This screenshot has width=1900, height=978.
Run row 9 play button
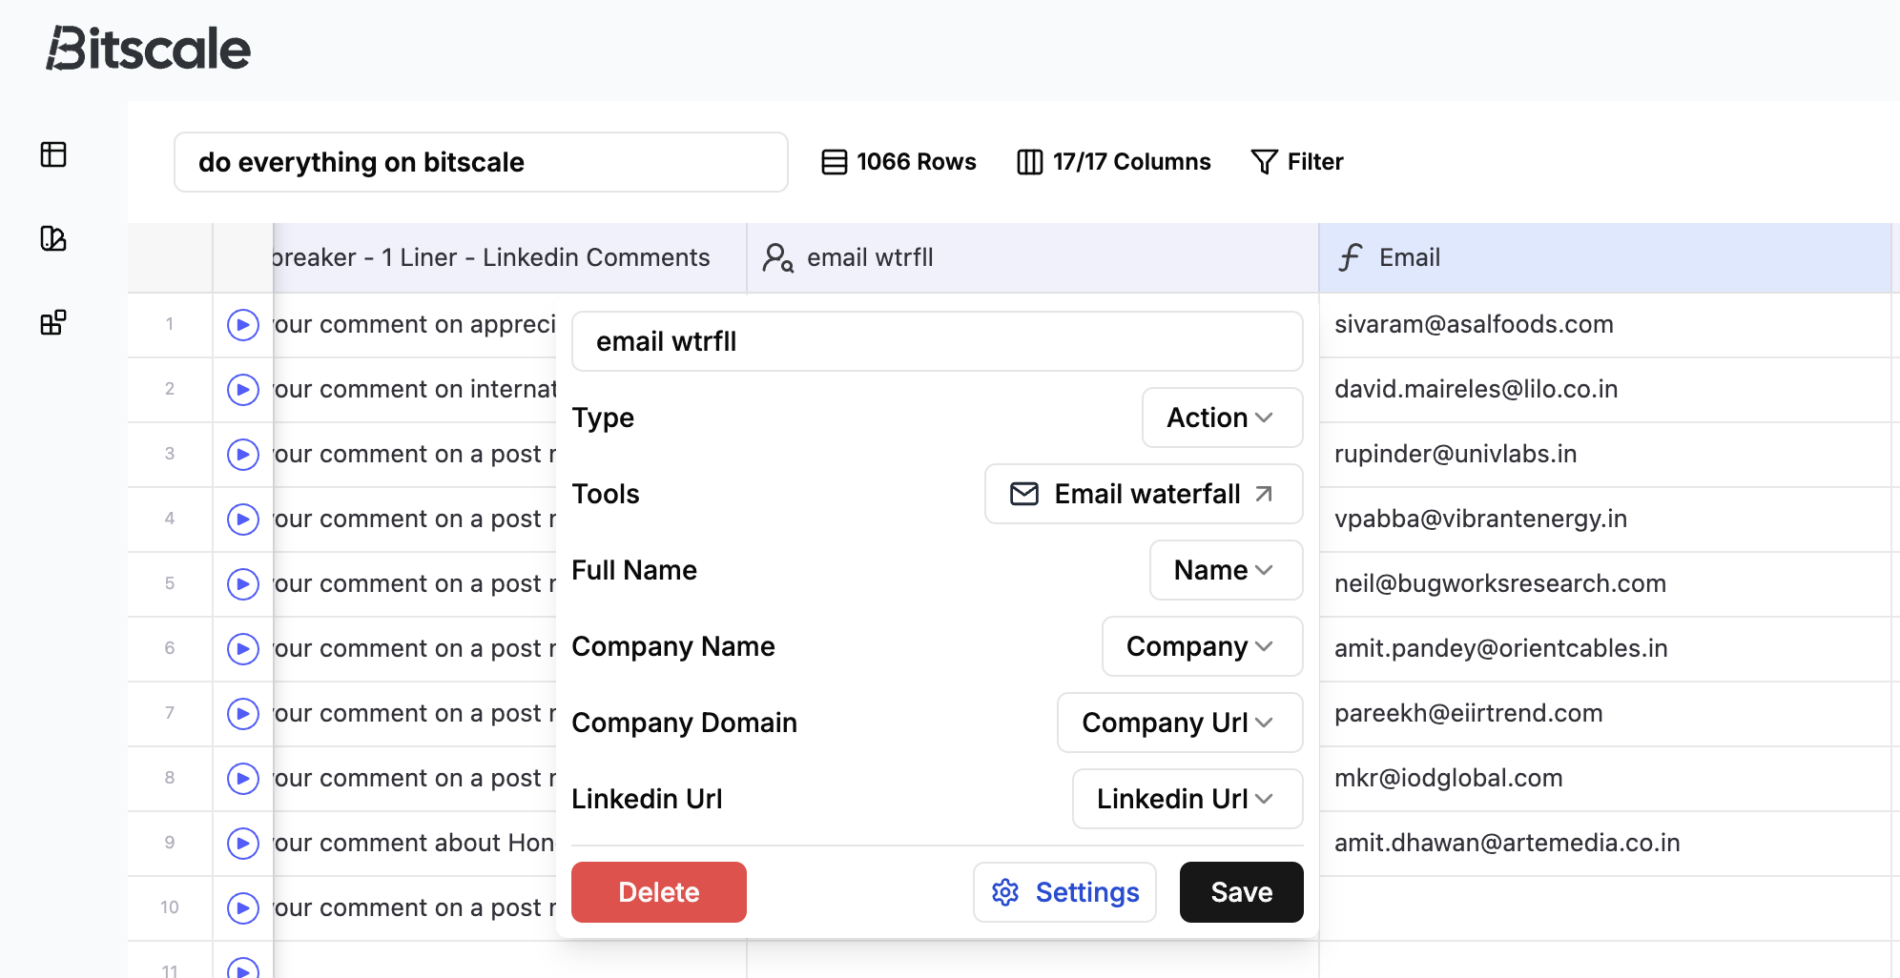[243, 844]
